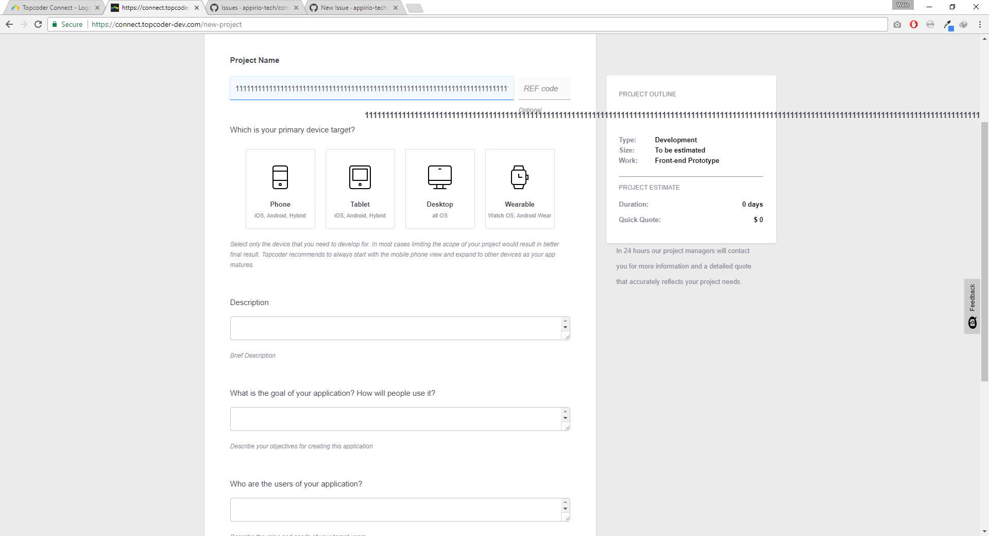Close the New Issue tab
Viewport: 989px width, 536px height.
[x=396, y=8]
